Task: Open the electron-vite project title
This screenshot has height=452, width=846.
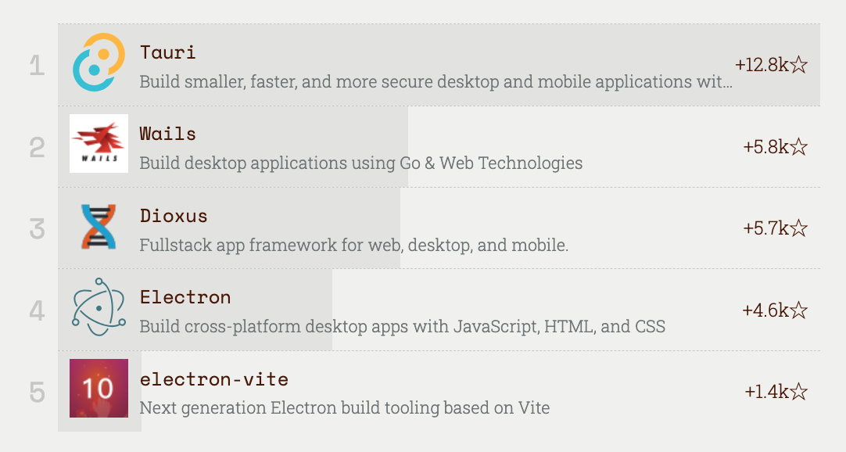Action: coord(214,379)
